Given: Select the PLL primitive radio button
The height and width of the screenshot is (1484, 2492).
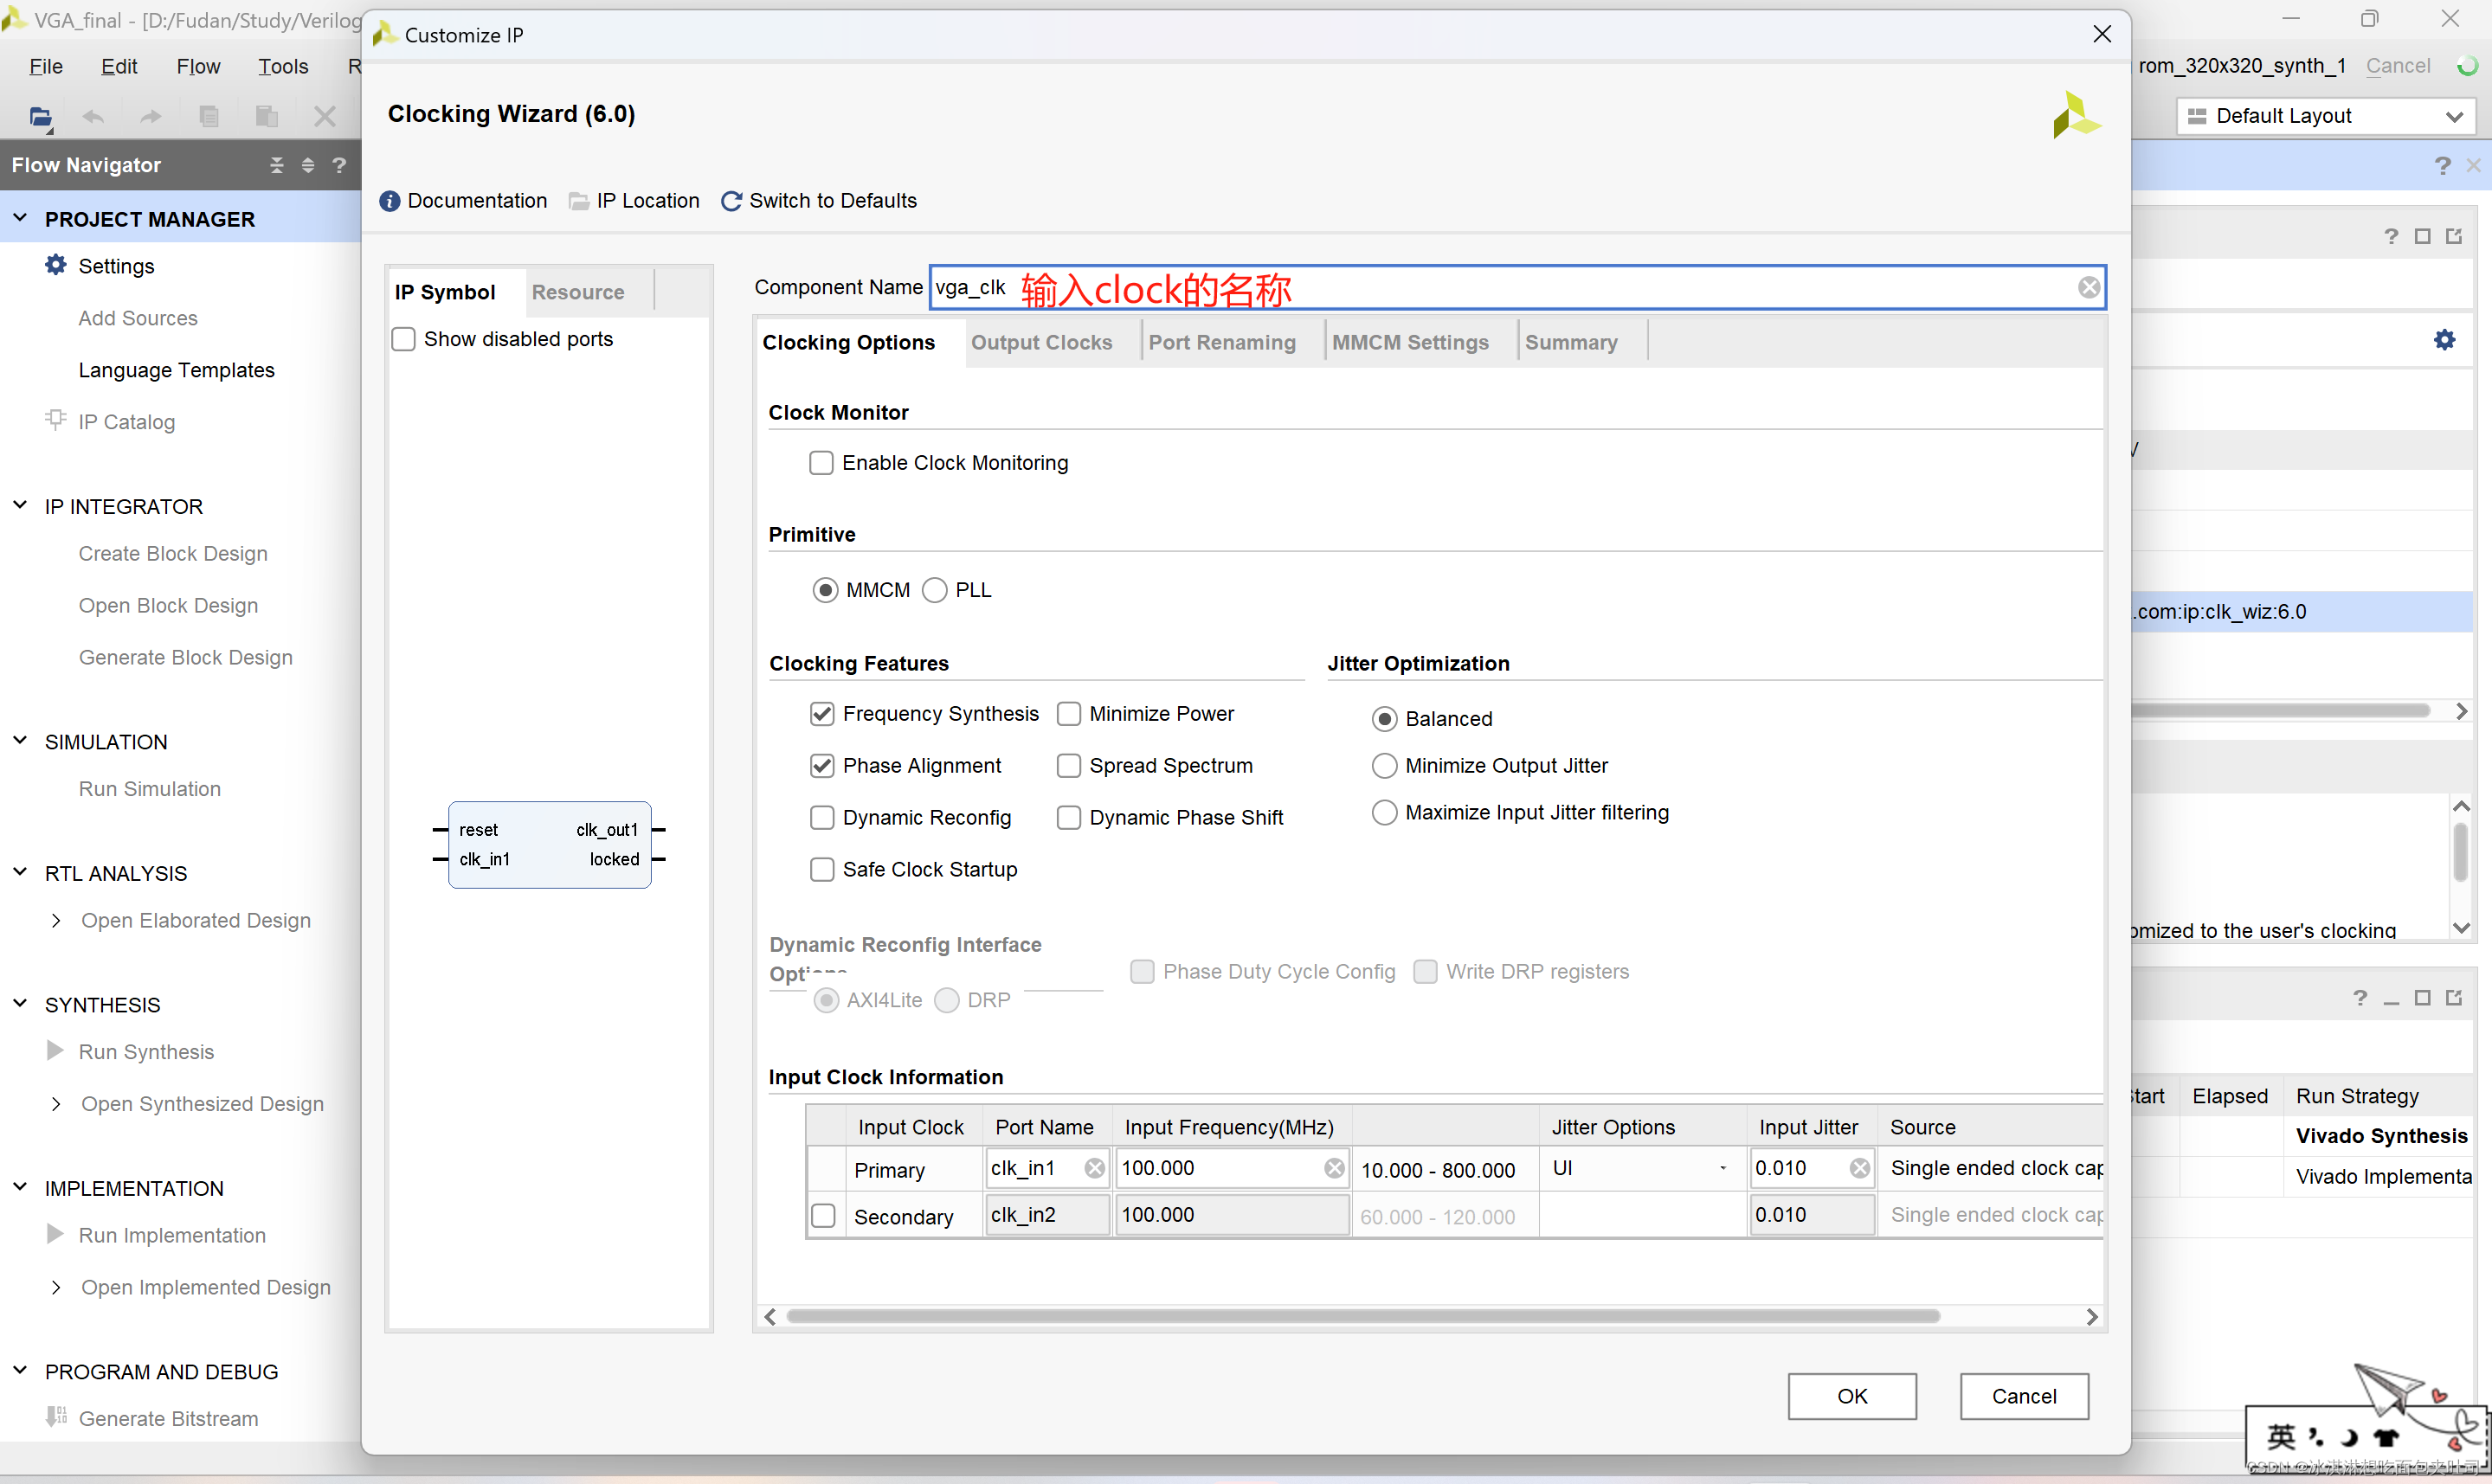Looking at the screenshot, I should point(935,590).
